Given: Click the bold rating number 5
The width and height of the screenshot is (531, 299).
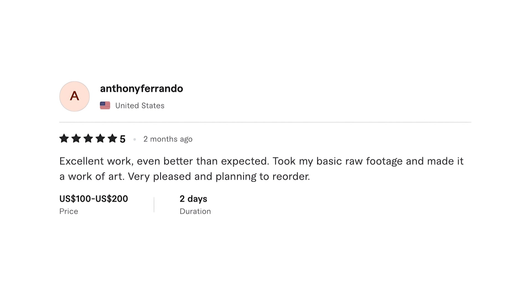Looking at the screenshot, I should [123, 139].
